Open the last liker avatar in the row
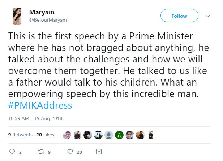223x161 pixels. click(x=151, y=135)
